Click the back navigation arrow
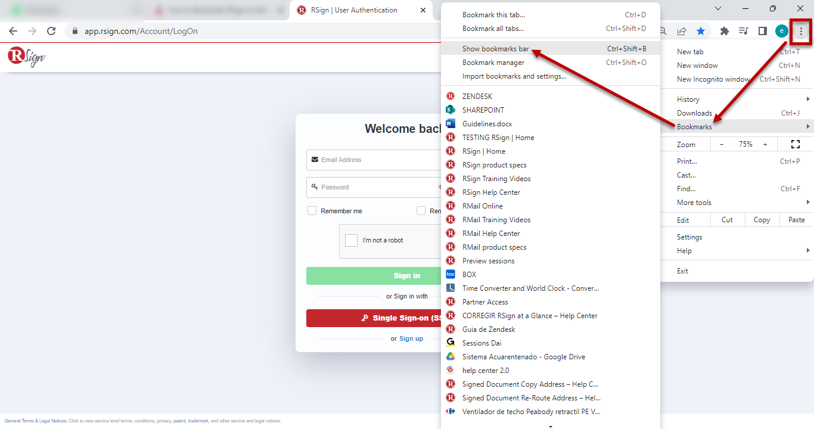 point(13,31)
